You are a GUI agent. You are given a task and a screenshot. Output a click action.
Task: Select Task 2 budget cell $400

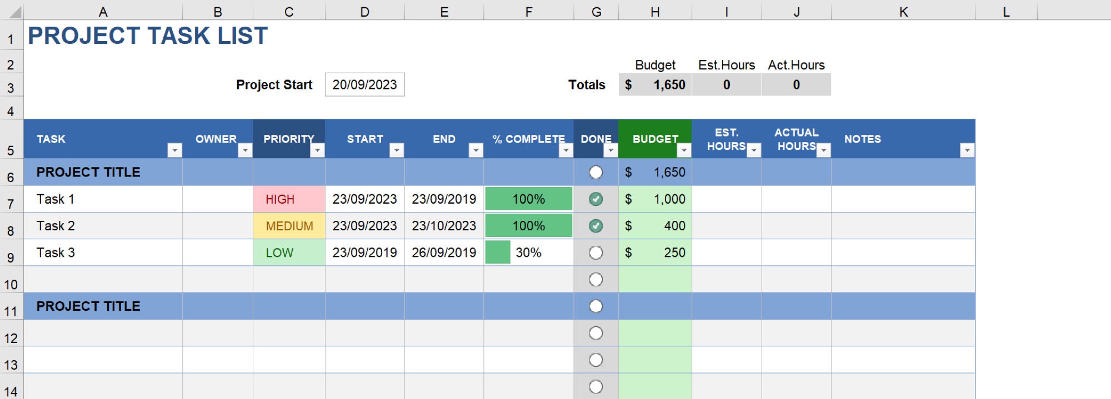coord(655,226)
